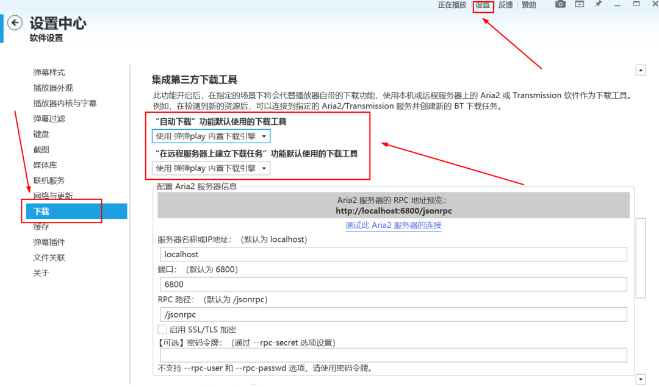
Task: Click 赞助 in the top menu bar
Action: point(528,5)
